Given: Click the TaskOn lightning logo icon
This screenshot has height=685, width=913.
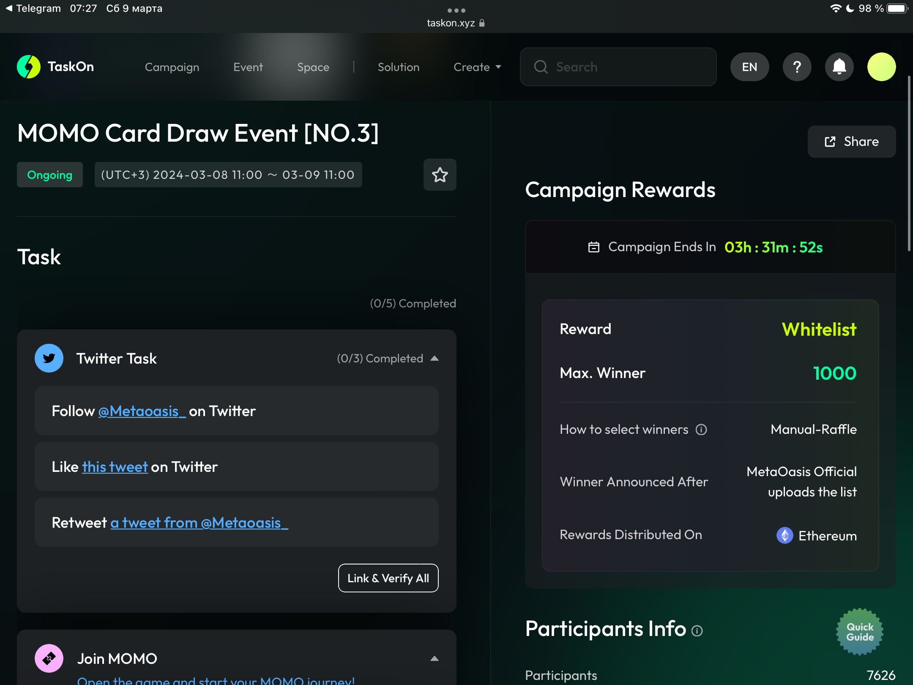Looking at the screenshot, I should tap(29, 67).
